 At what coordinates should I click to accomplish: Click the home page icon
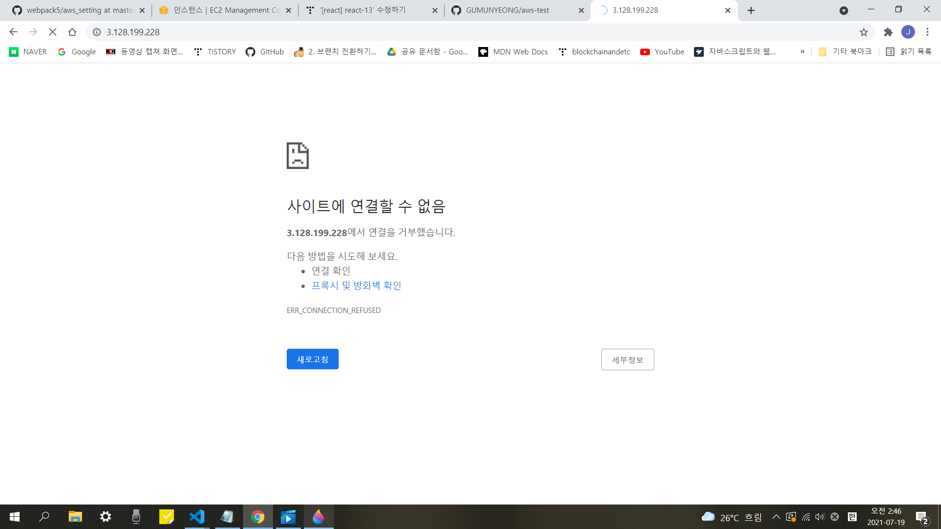72,32
